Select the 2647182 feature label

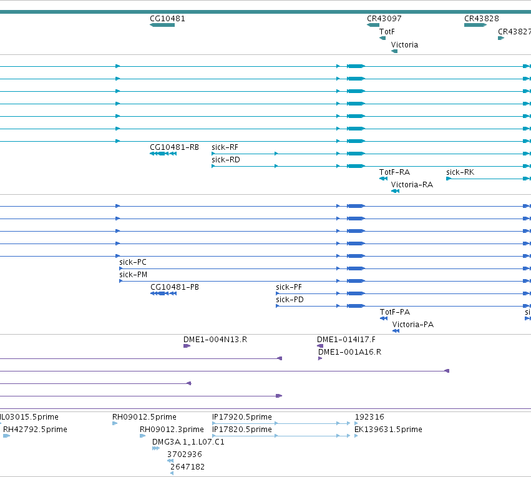(187, 467)
